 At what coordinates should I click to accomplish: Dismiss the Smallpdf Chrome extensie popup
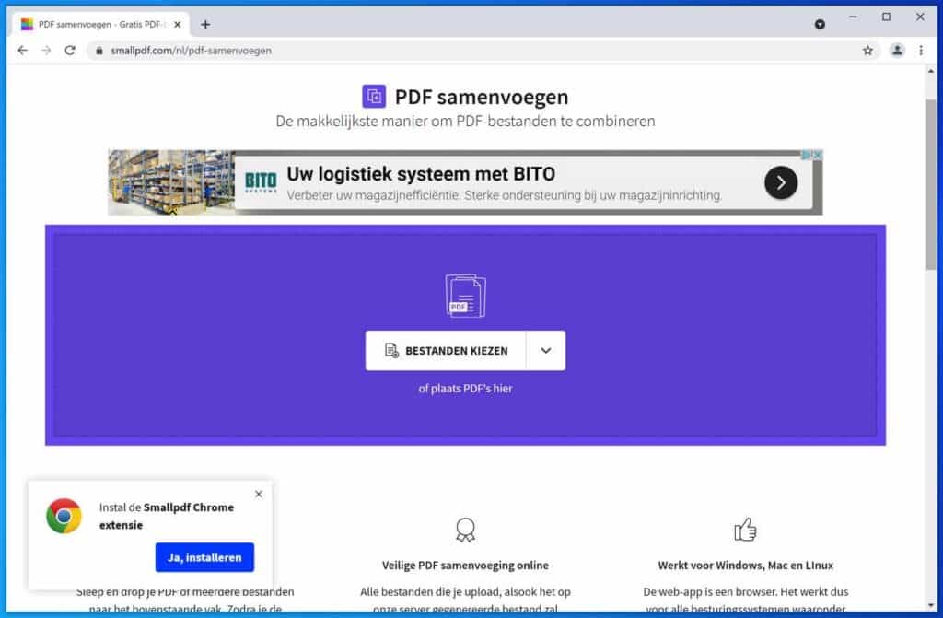point(259,494)
